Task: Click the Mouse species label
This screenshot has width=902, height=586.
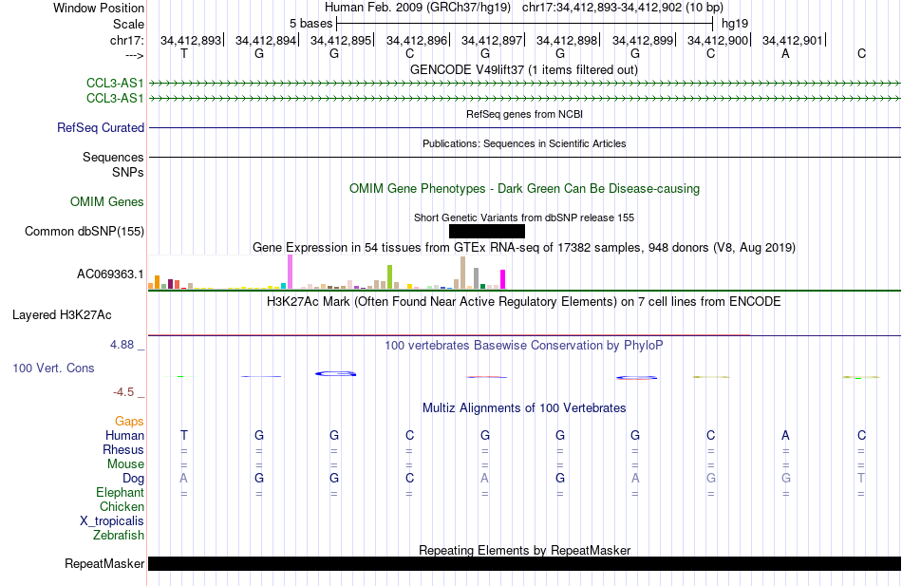Action: point(125,464)
